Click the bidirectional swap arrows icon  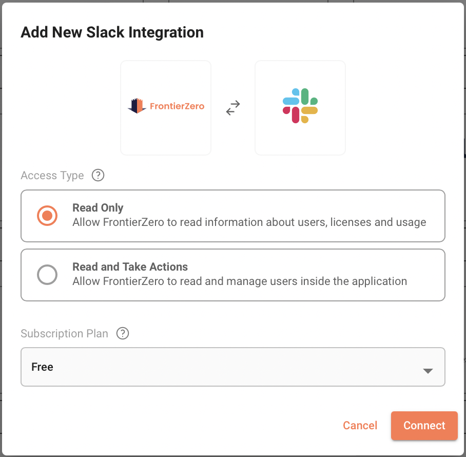(233, 107)
